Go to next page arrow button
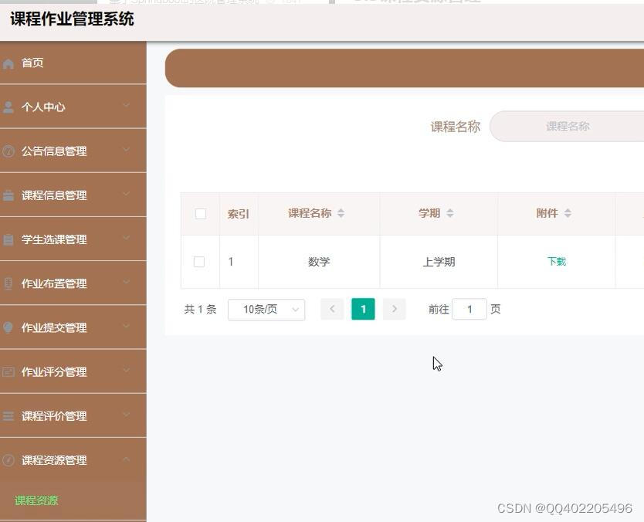This screenshot has height=522, width=644. coord(395,309)
